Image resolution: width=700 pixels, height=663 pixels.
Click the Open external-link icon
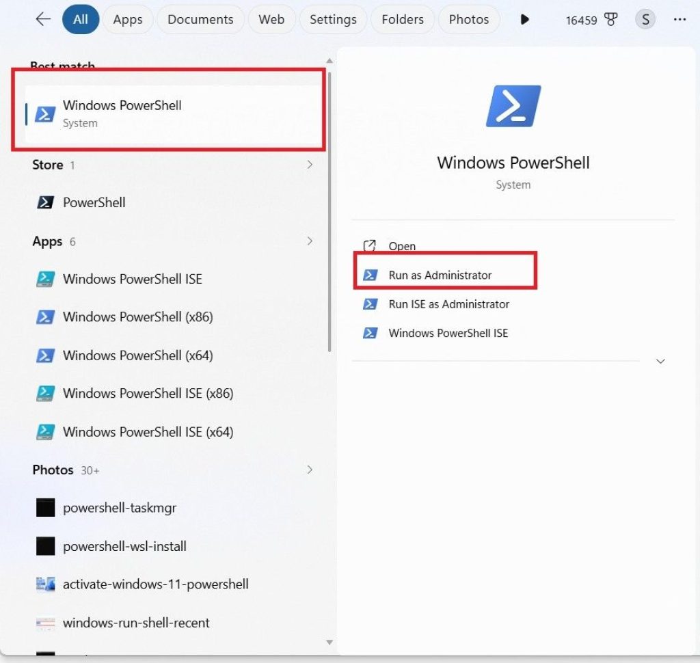click(x=370, y=245)
